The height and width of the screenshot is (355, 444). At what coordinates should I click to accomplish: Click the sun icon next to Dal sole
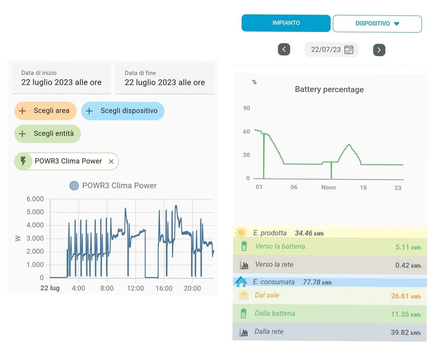[243, 295]
